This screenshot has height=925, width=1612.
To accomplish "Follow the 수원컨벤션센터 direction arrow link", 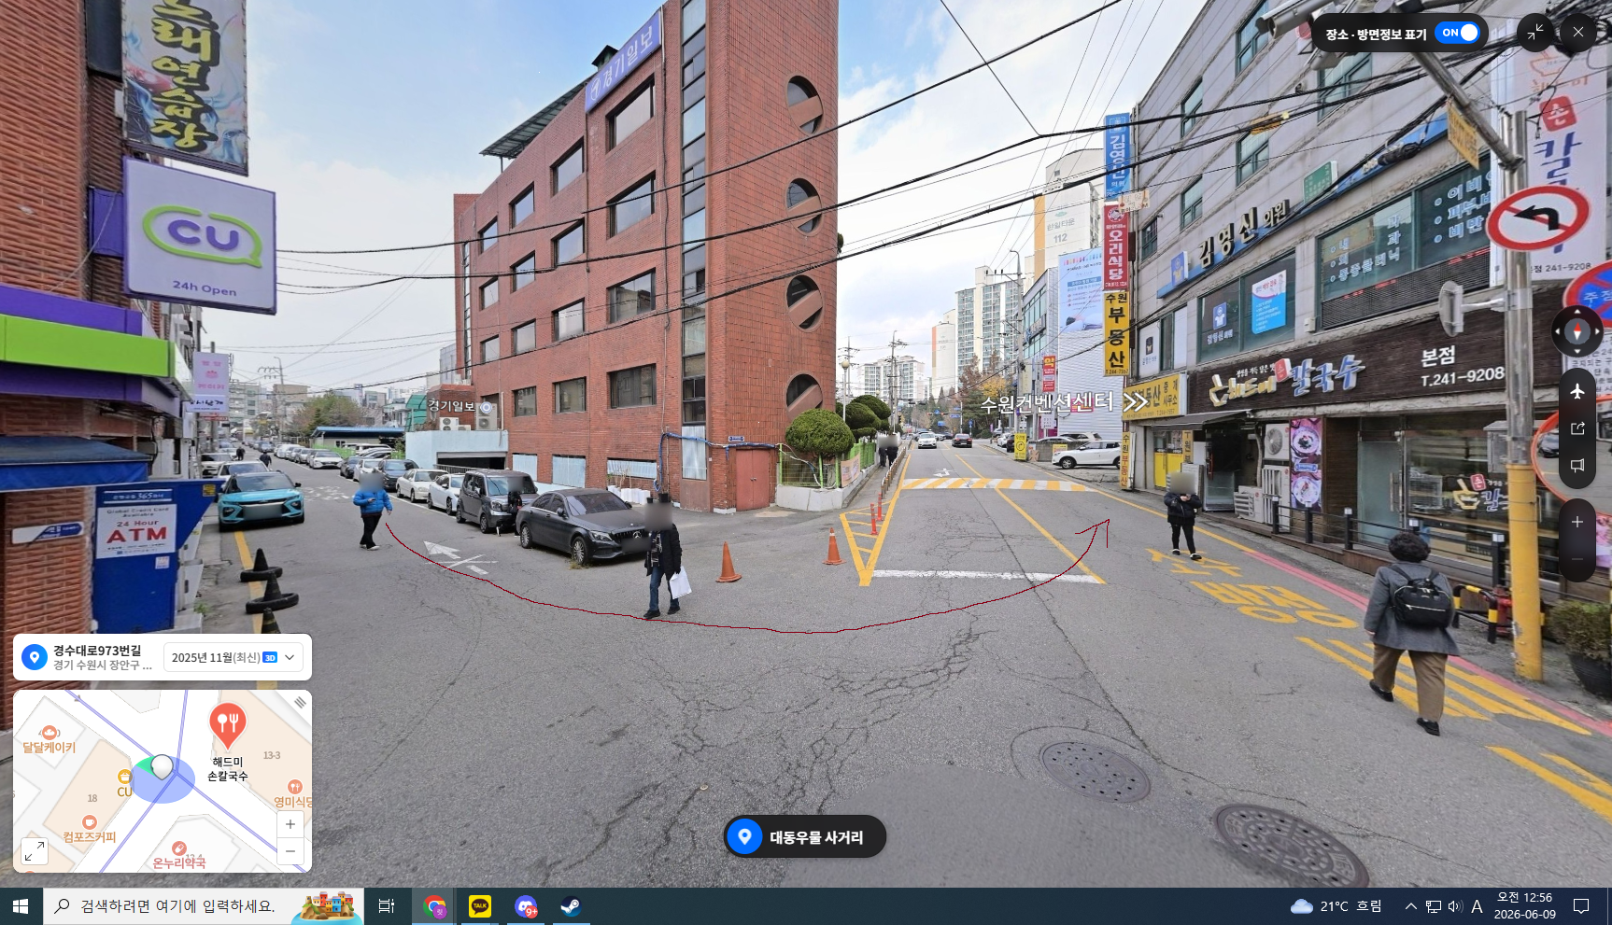I will [x=1064, y=403].
